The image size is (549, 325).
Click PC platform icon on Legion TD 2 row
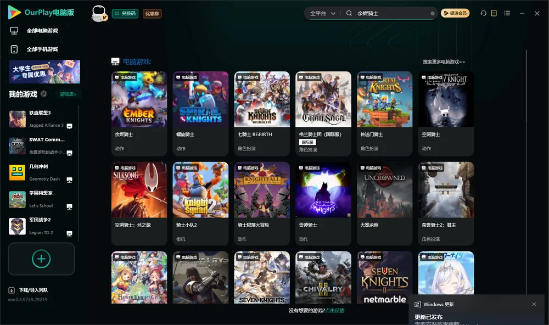click(x=69, y=234)
